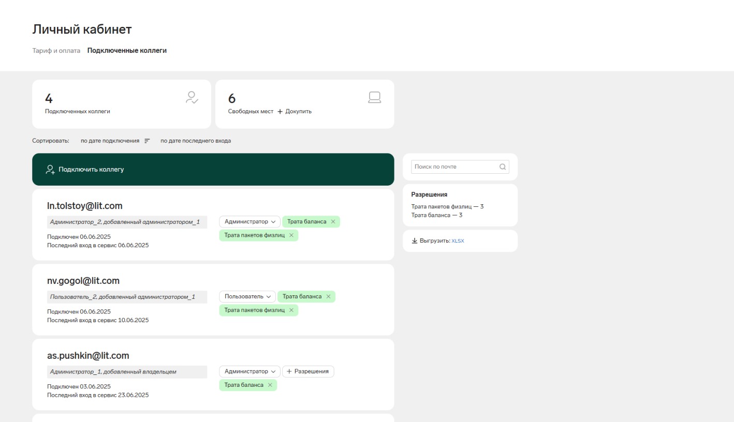Screen dimensions: 734x422
Task: Click the connected colleagues person-check icon
Action: pos(192,98)
